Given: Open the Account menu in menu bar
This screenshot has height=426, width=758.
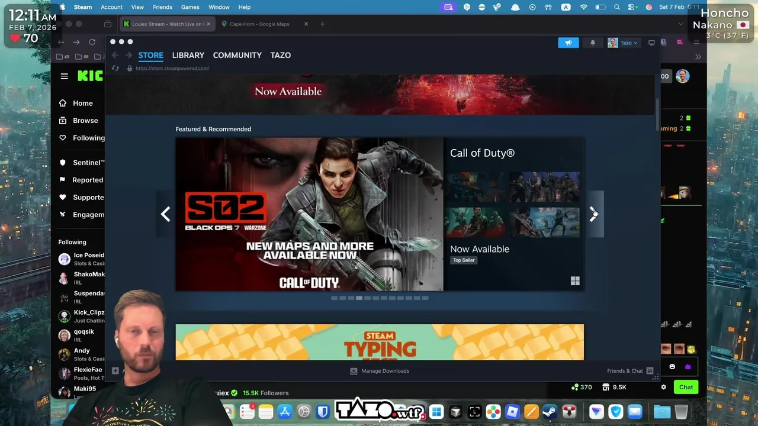Looking at the screenshot, I should tap(111, 7).
